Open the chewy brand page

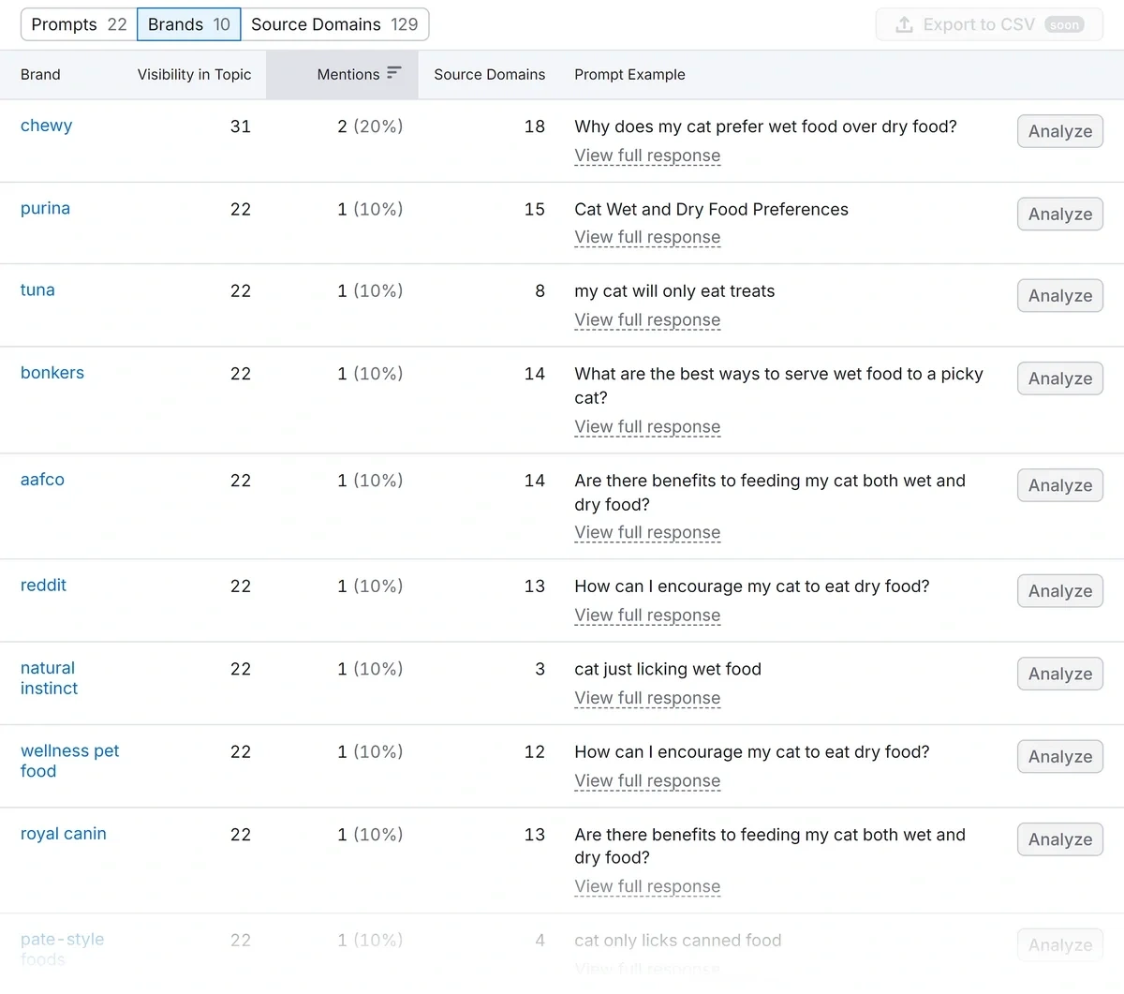46,125
